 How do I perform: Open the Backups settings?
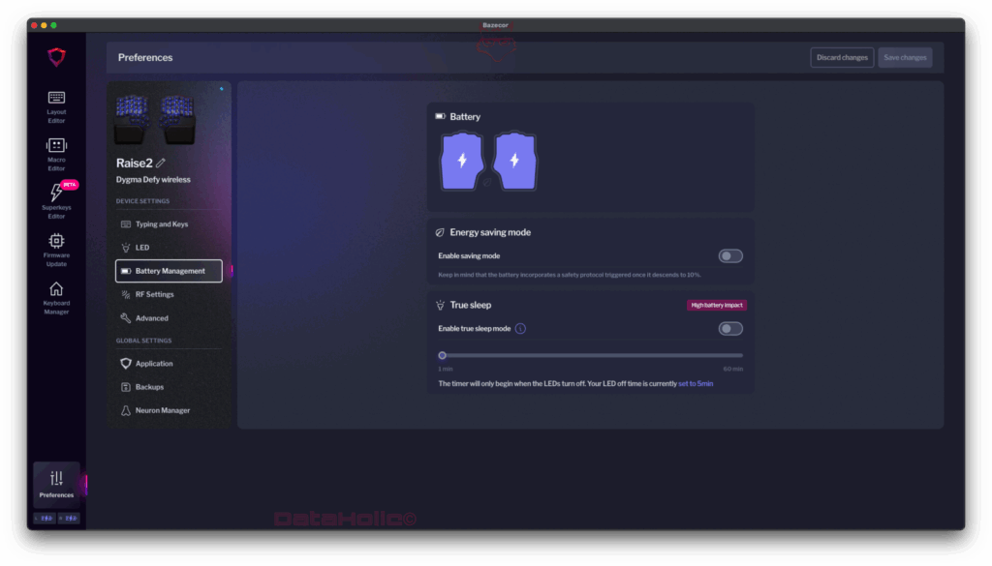(x=149, y=387)
